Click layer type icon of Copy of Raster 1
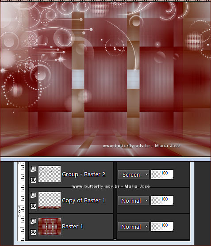 (x=33, y=195)
